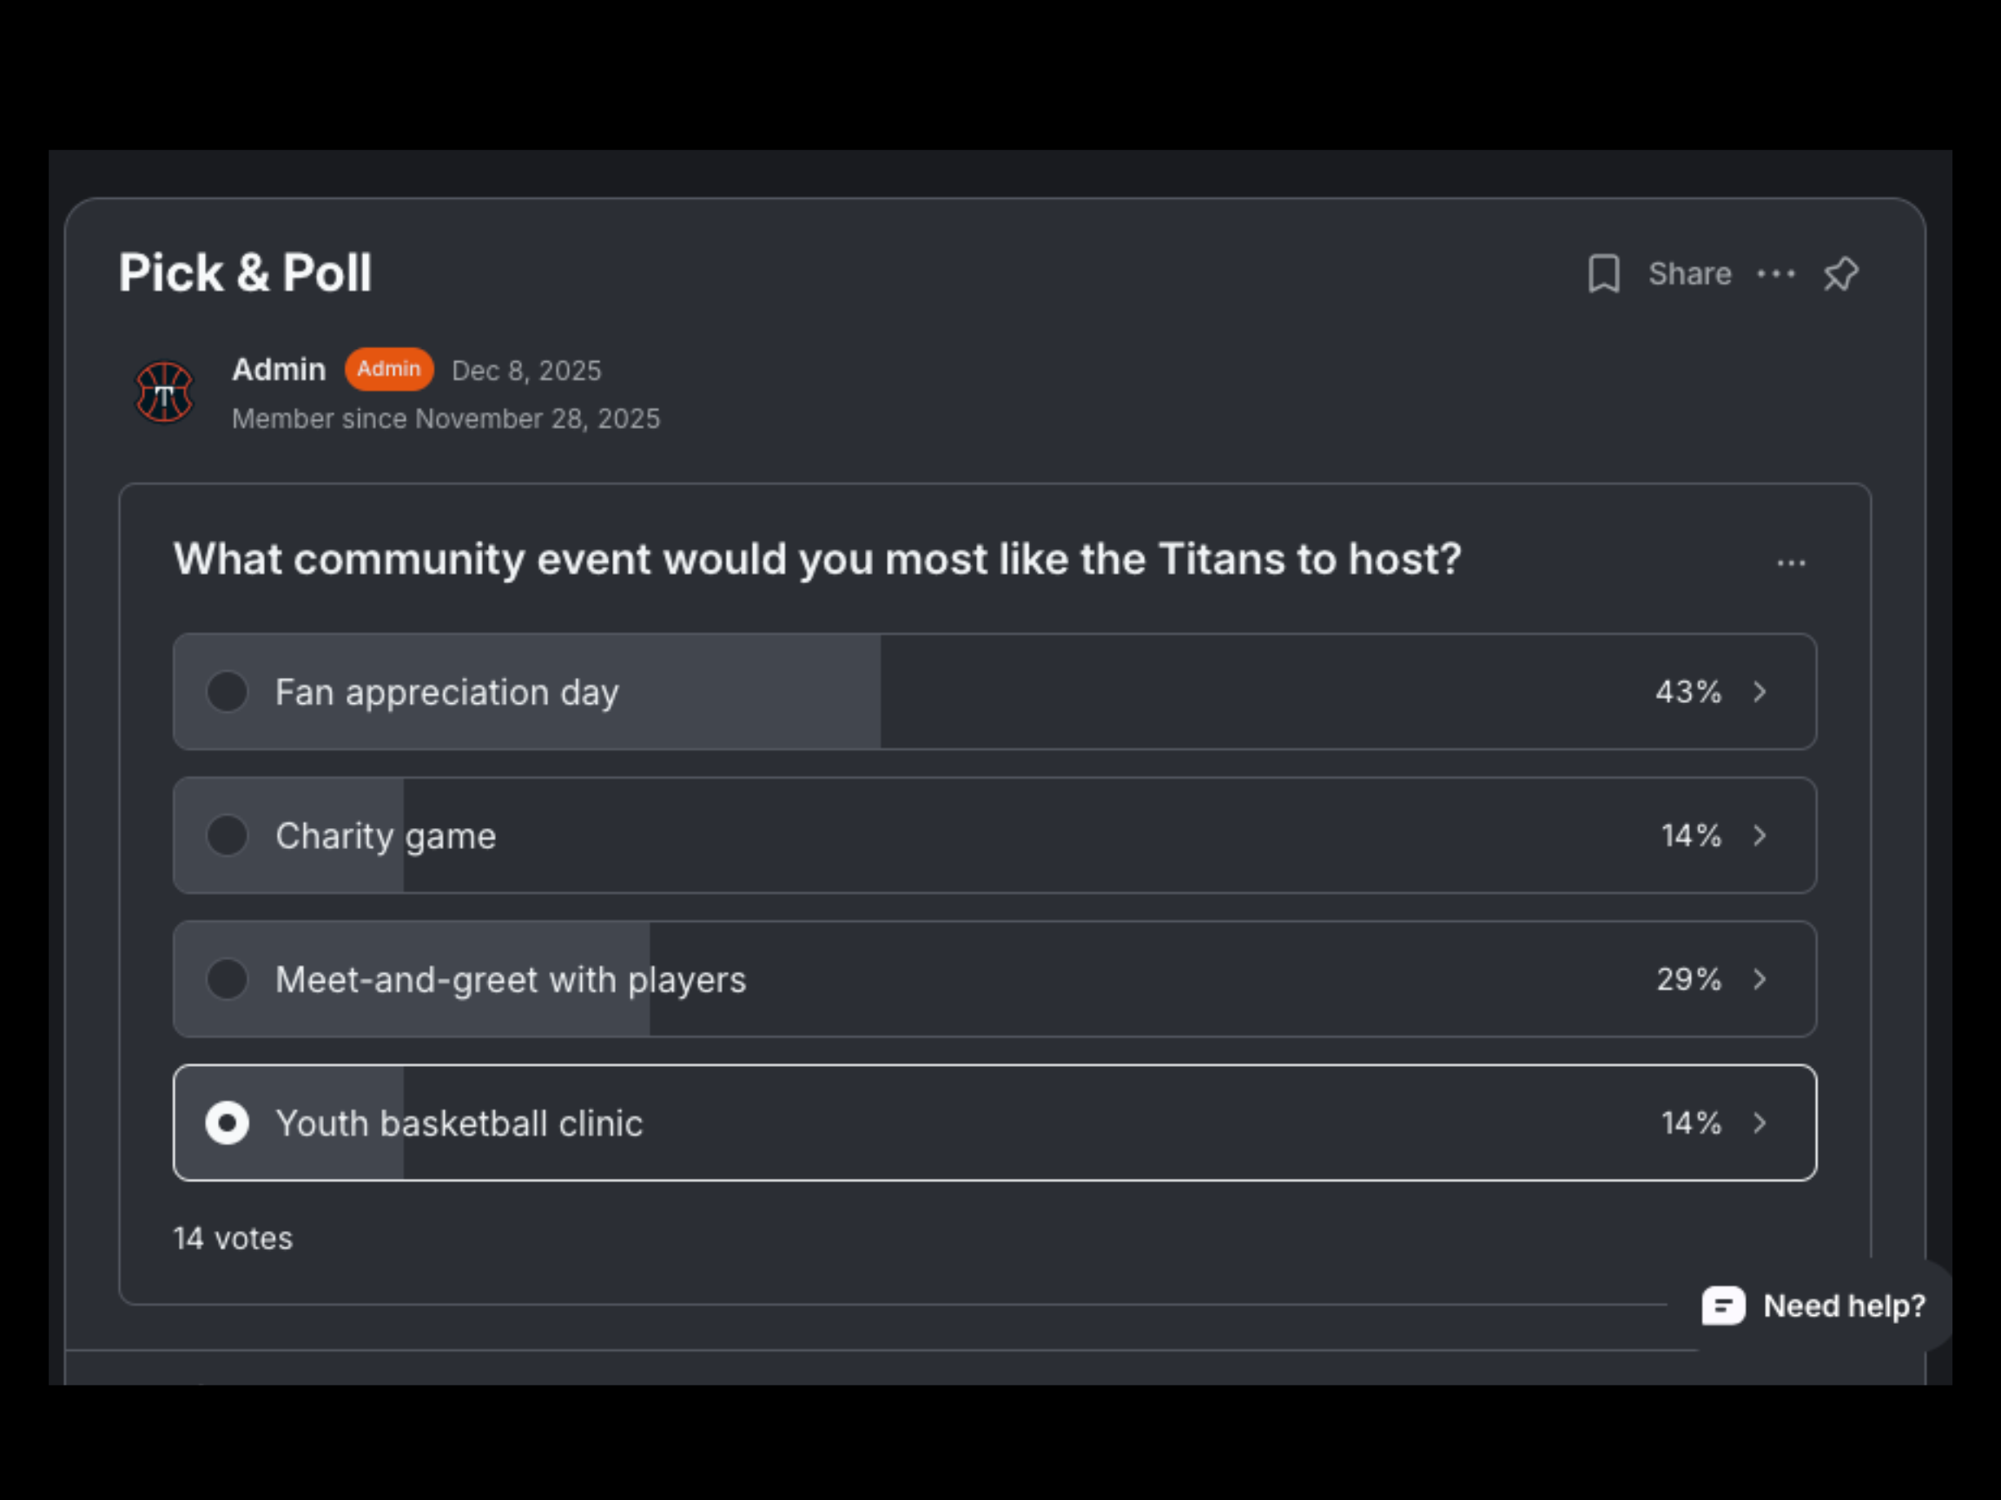Image resolution: width=2001 pixels, height=1500 pixels.
Task: Open the post's three-dot options menu
Action: 1775,273
